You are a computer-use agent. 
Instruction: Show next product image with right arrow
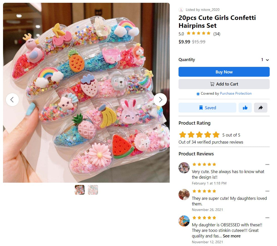point(160,100)
